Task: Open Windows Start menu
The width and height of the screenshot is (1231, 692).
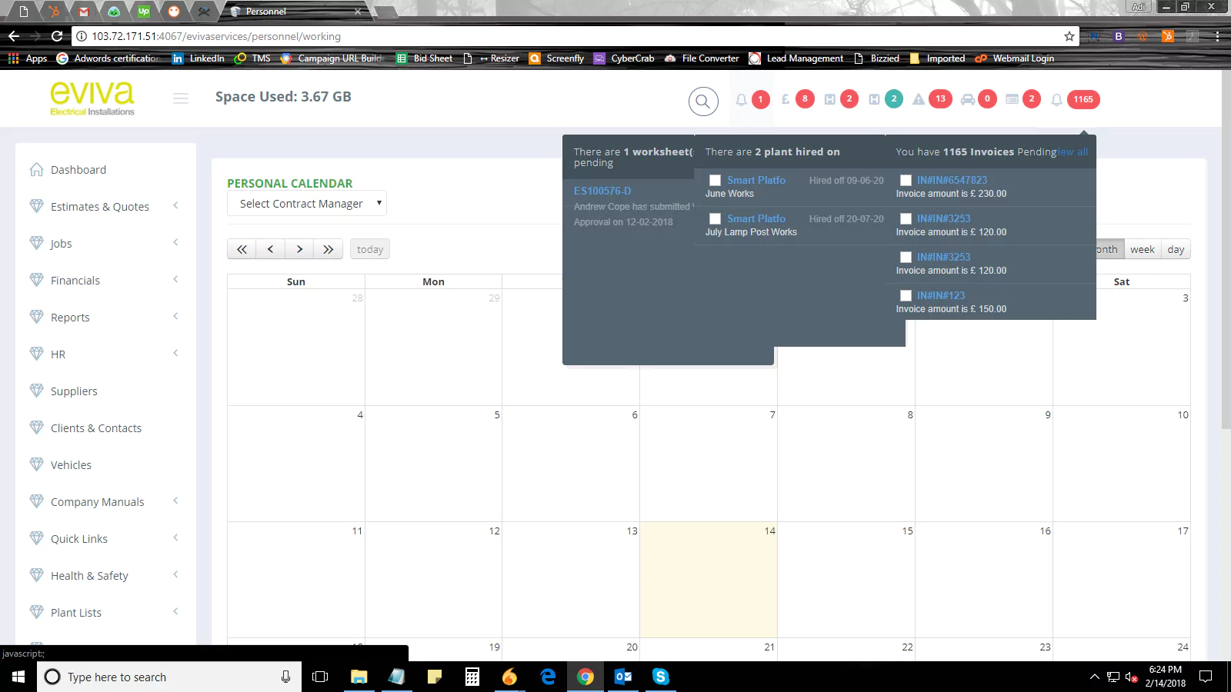Action: (18, 677)
